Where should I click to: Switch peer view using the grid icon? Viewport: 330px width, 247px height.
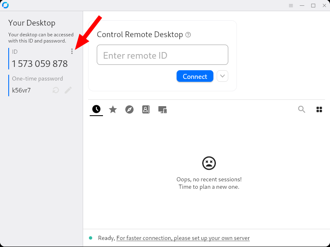click(x=319, y=109)
